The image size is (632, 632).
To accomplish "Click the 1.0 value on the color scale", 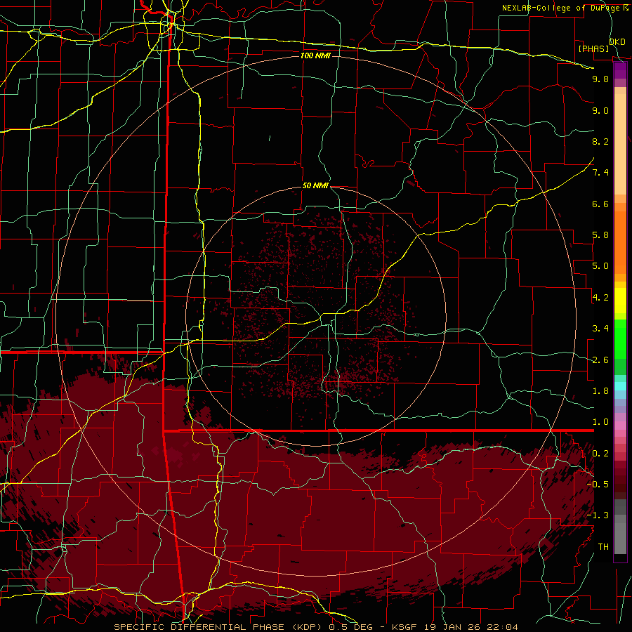I will (600, 422).
